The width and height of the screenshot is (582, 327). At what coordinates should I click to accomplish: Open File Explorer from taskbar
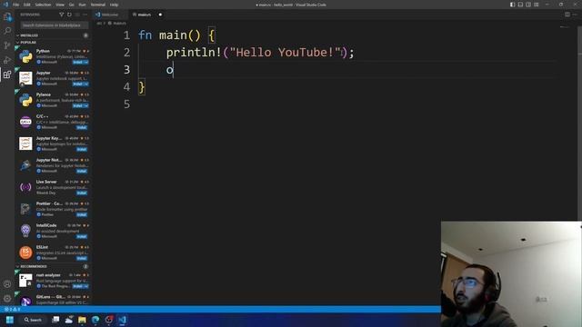coord(82,320)
